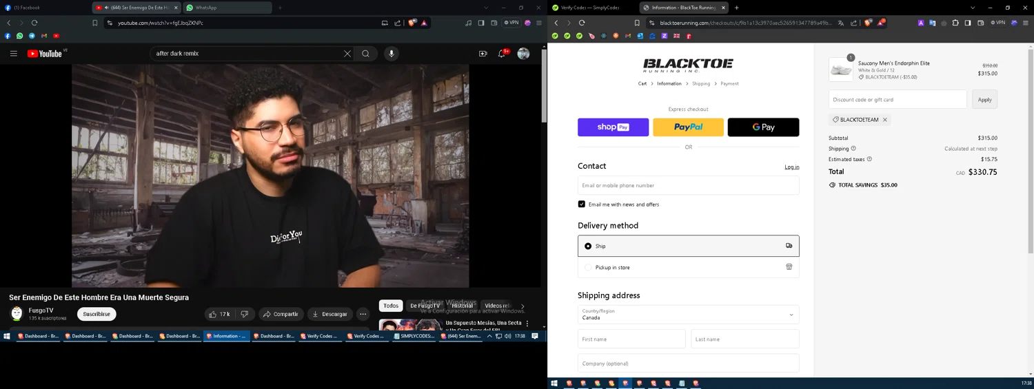
Task: Open the three-dot more actions under the video
Action: 363,314
